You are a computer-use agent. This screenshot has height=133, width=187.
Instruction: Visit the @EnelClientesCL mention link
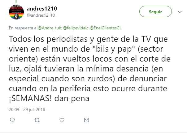(x=106, y=28)
